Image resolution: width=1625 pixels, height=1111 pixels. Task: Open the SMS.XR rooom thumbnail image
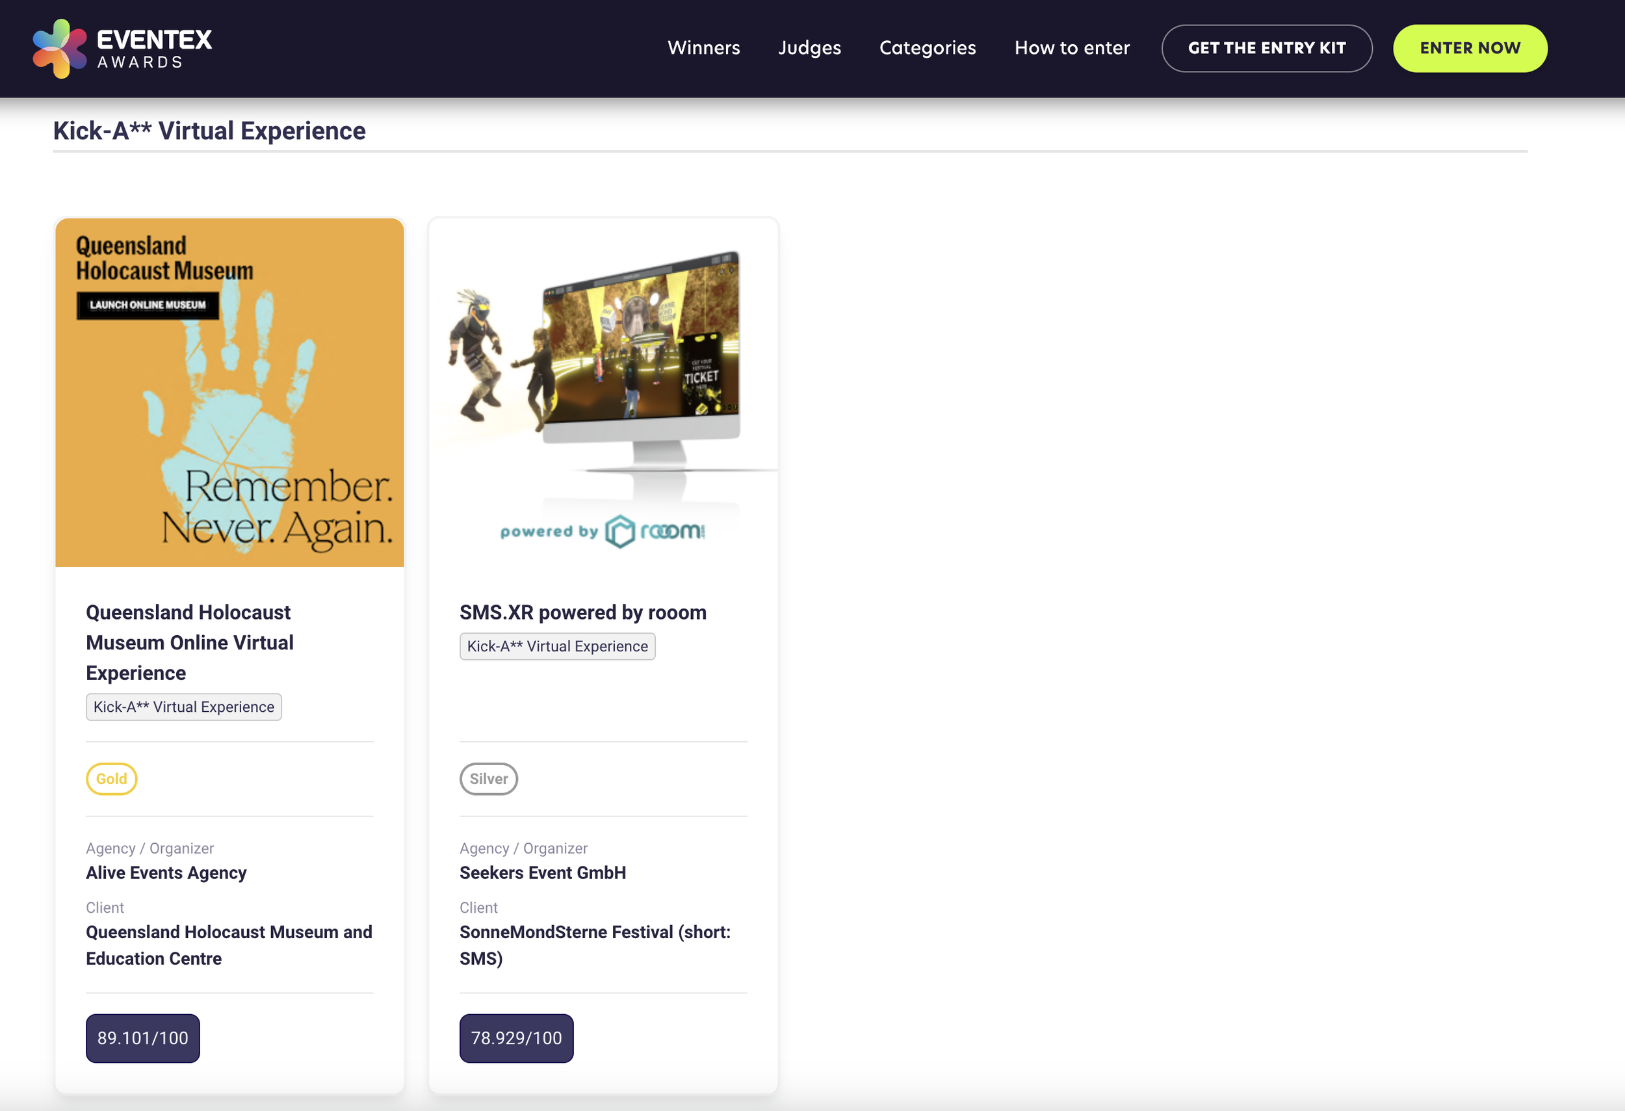coord(603,392)
